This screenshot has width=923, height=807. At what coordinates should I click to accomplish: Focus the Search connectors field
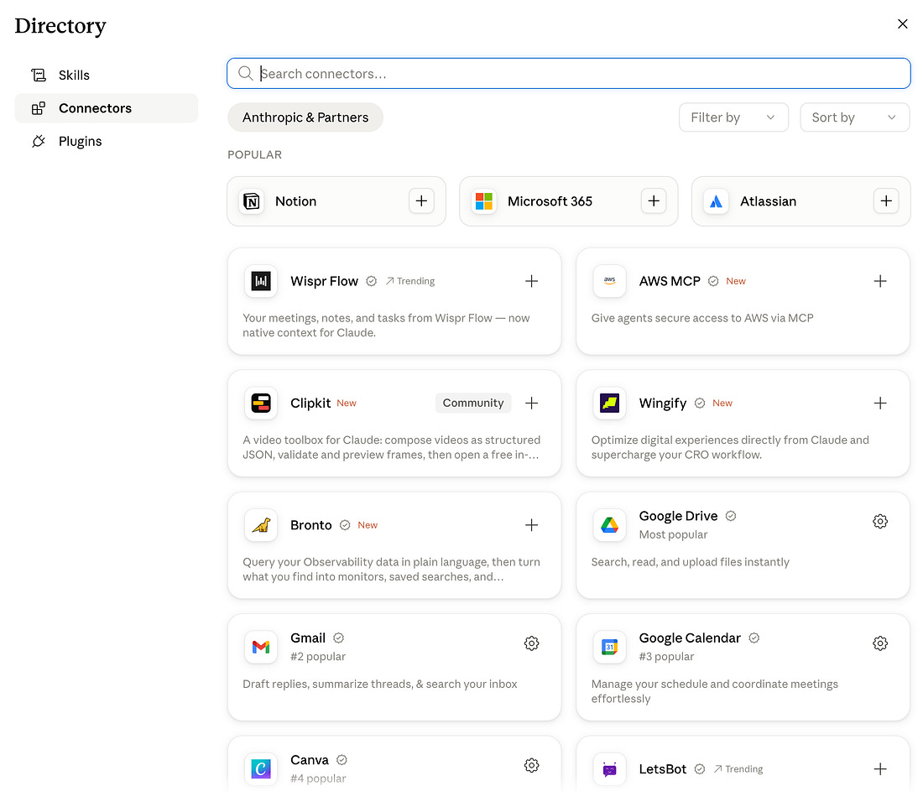click(569, 74)
